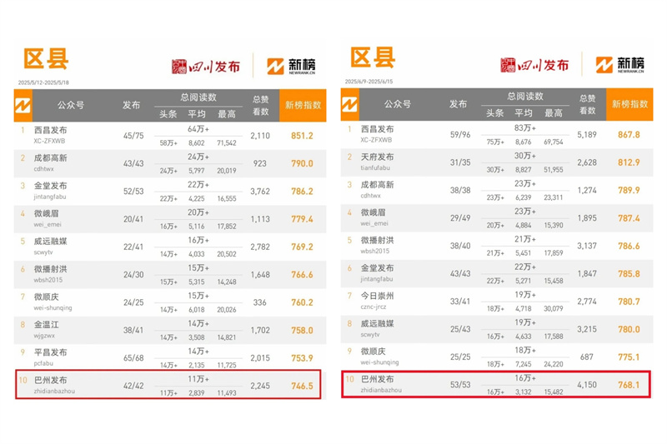This screenshot has height=444, width=667.
Task: Open 金温江 in the left ranking table
Action: pyautogui.click(x=45, y=322)
